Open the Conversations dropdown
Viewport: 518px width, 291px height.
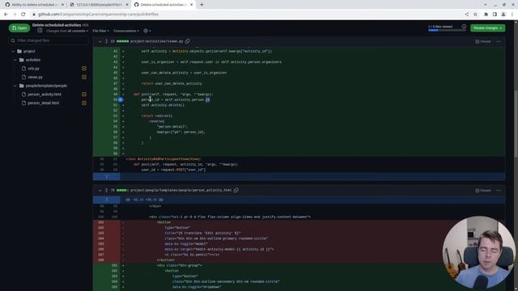click(x=126, y=31)
